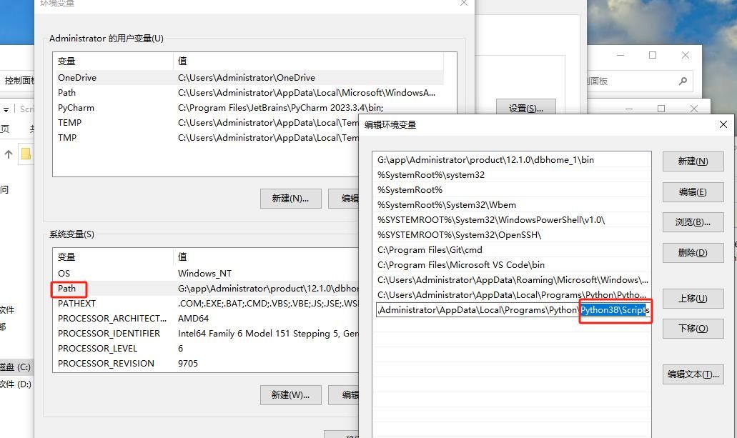Click the 设置(S)... button
The image size is (737, 438).
tap(525, 109)
